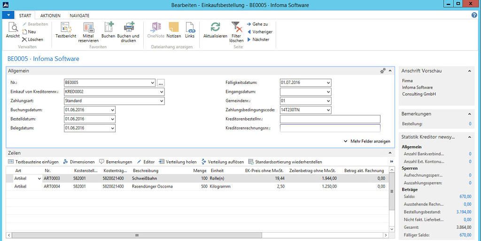
Task: Click the Menge column header
Action: click(200, 171)
